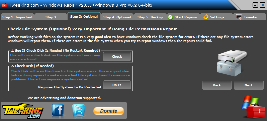Image resolution: width=267 pixels, height=121 pixels.
Task: Click the yellow Donate button
Action: tap(109, 111)
